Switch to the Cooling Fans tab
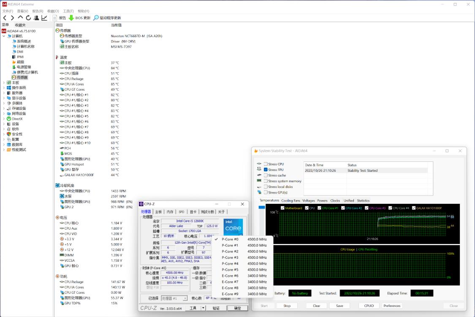 coord(290,200)
